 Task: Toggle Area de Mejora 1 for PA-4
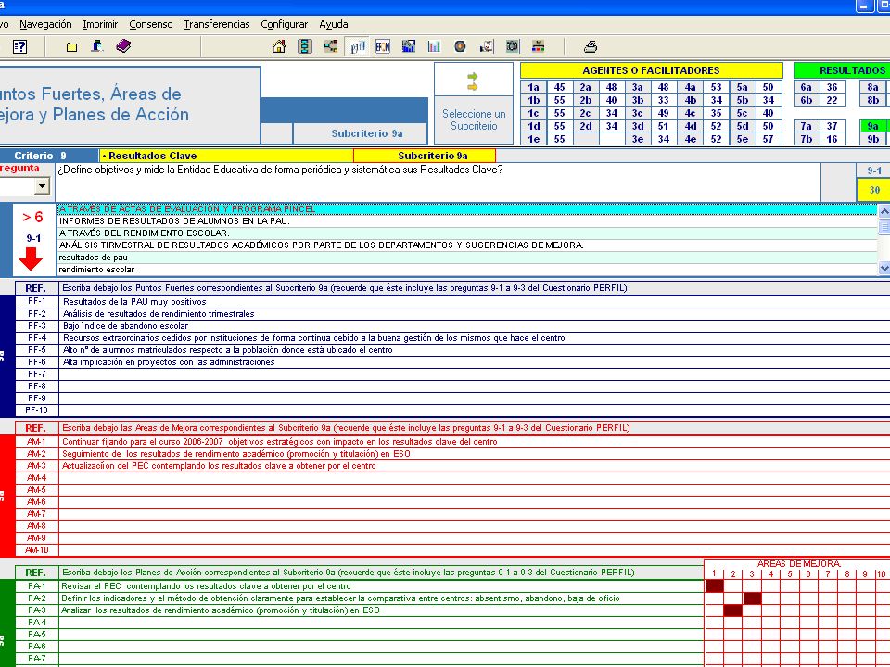pyautogui.click(x=714, y=623)
